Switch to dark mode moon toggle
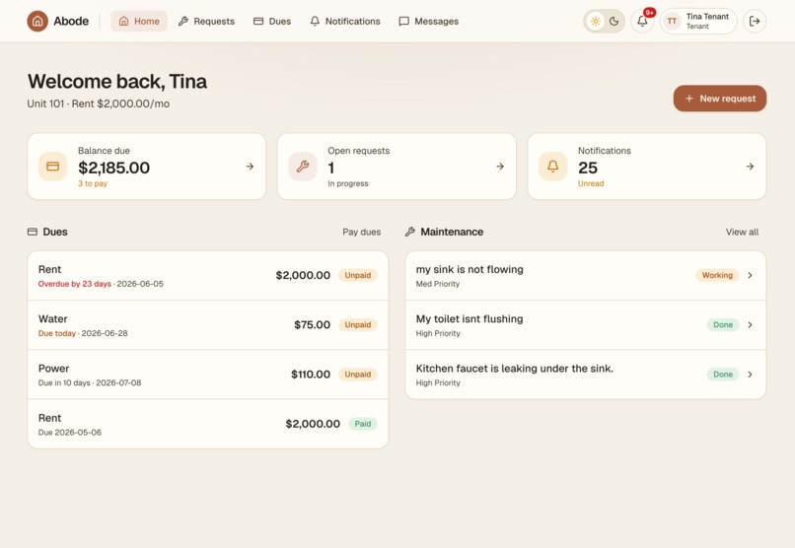Viewport: 795px width, 548px height. click(614, 22)
